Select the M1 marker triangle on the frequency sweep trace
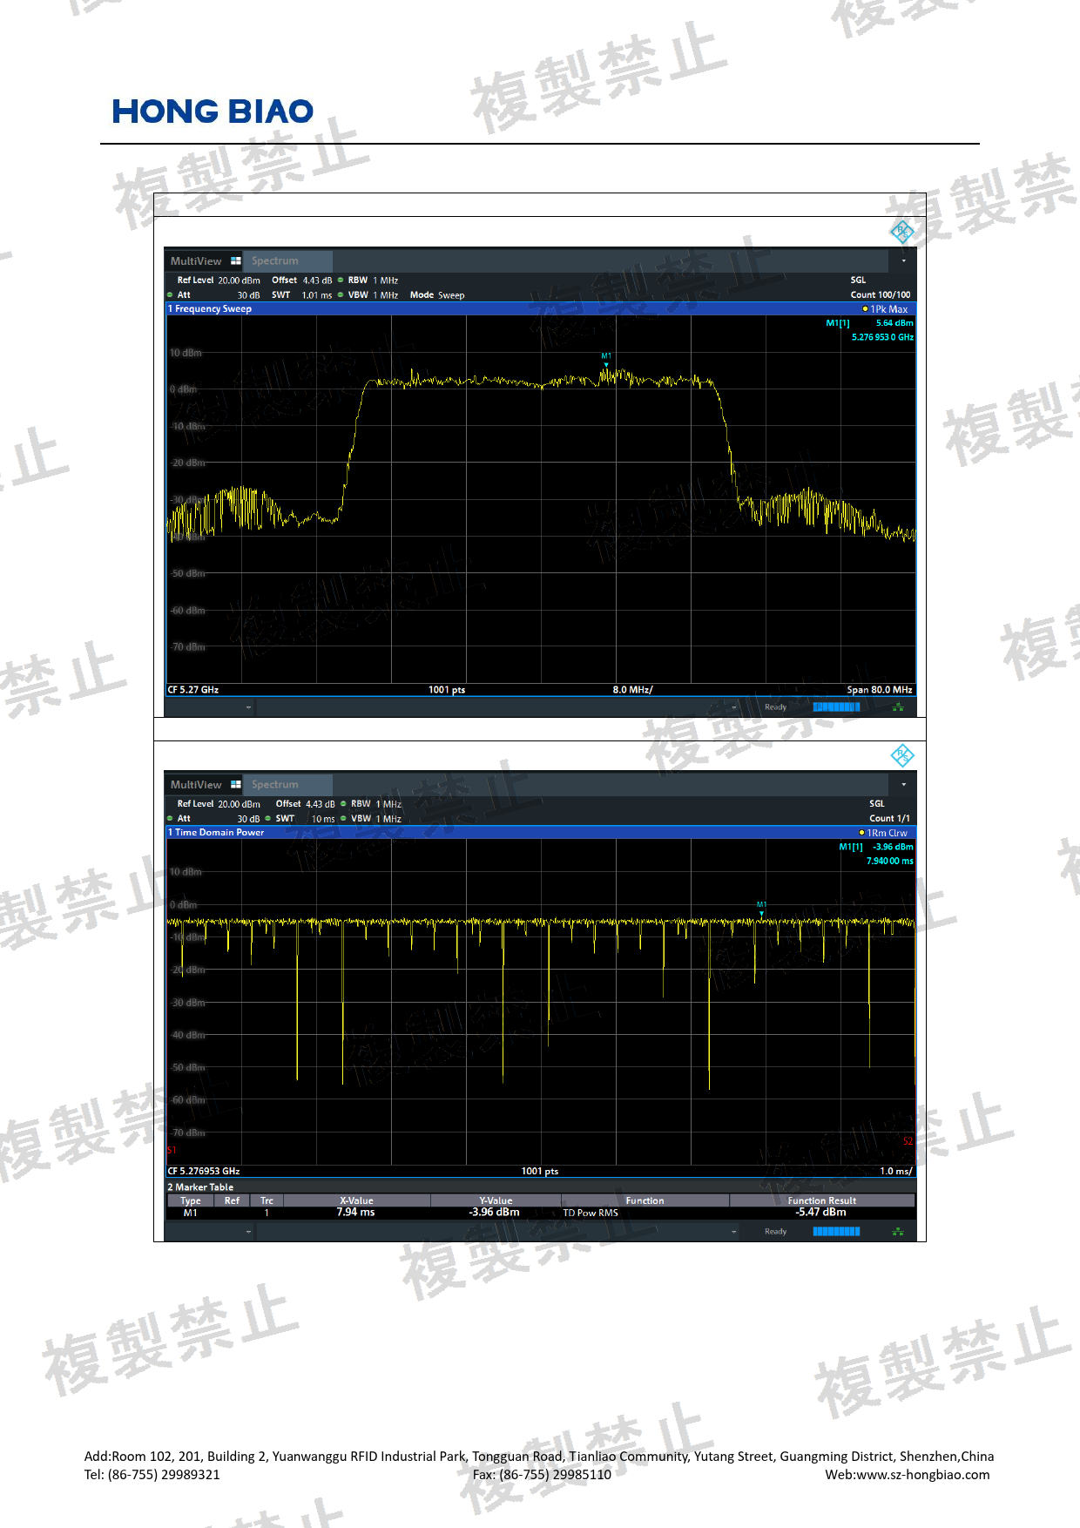Screen dimensions: 1080x1528 [x=606, y=365]
